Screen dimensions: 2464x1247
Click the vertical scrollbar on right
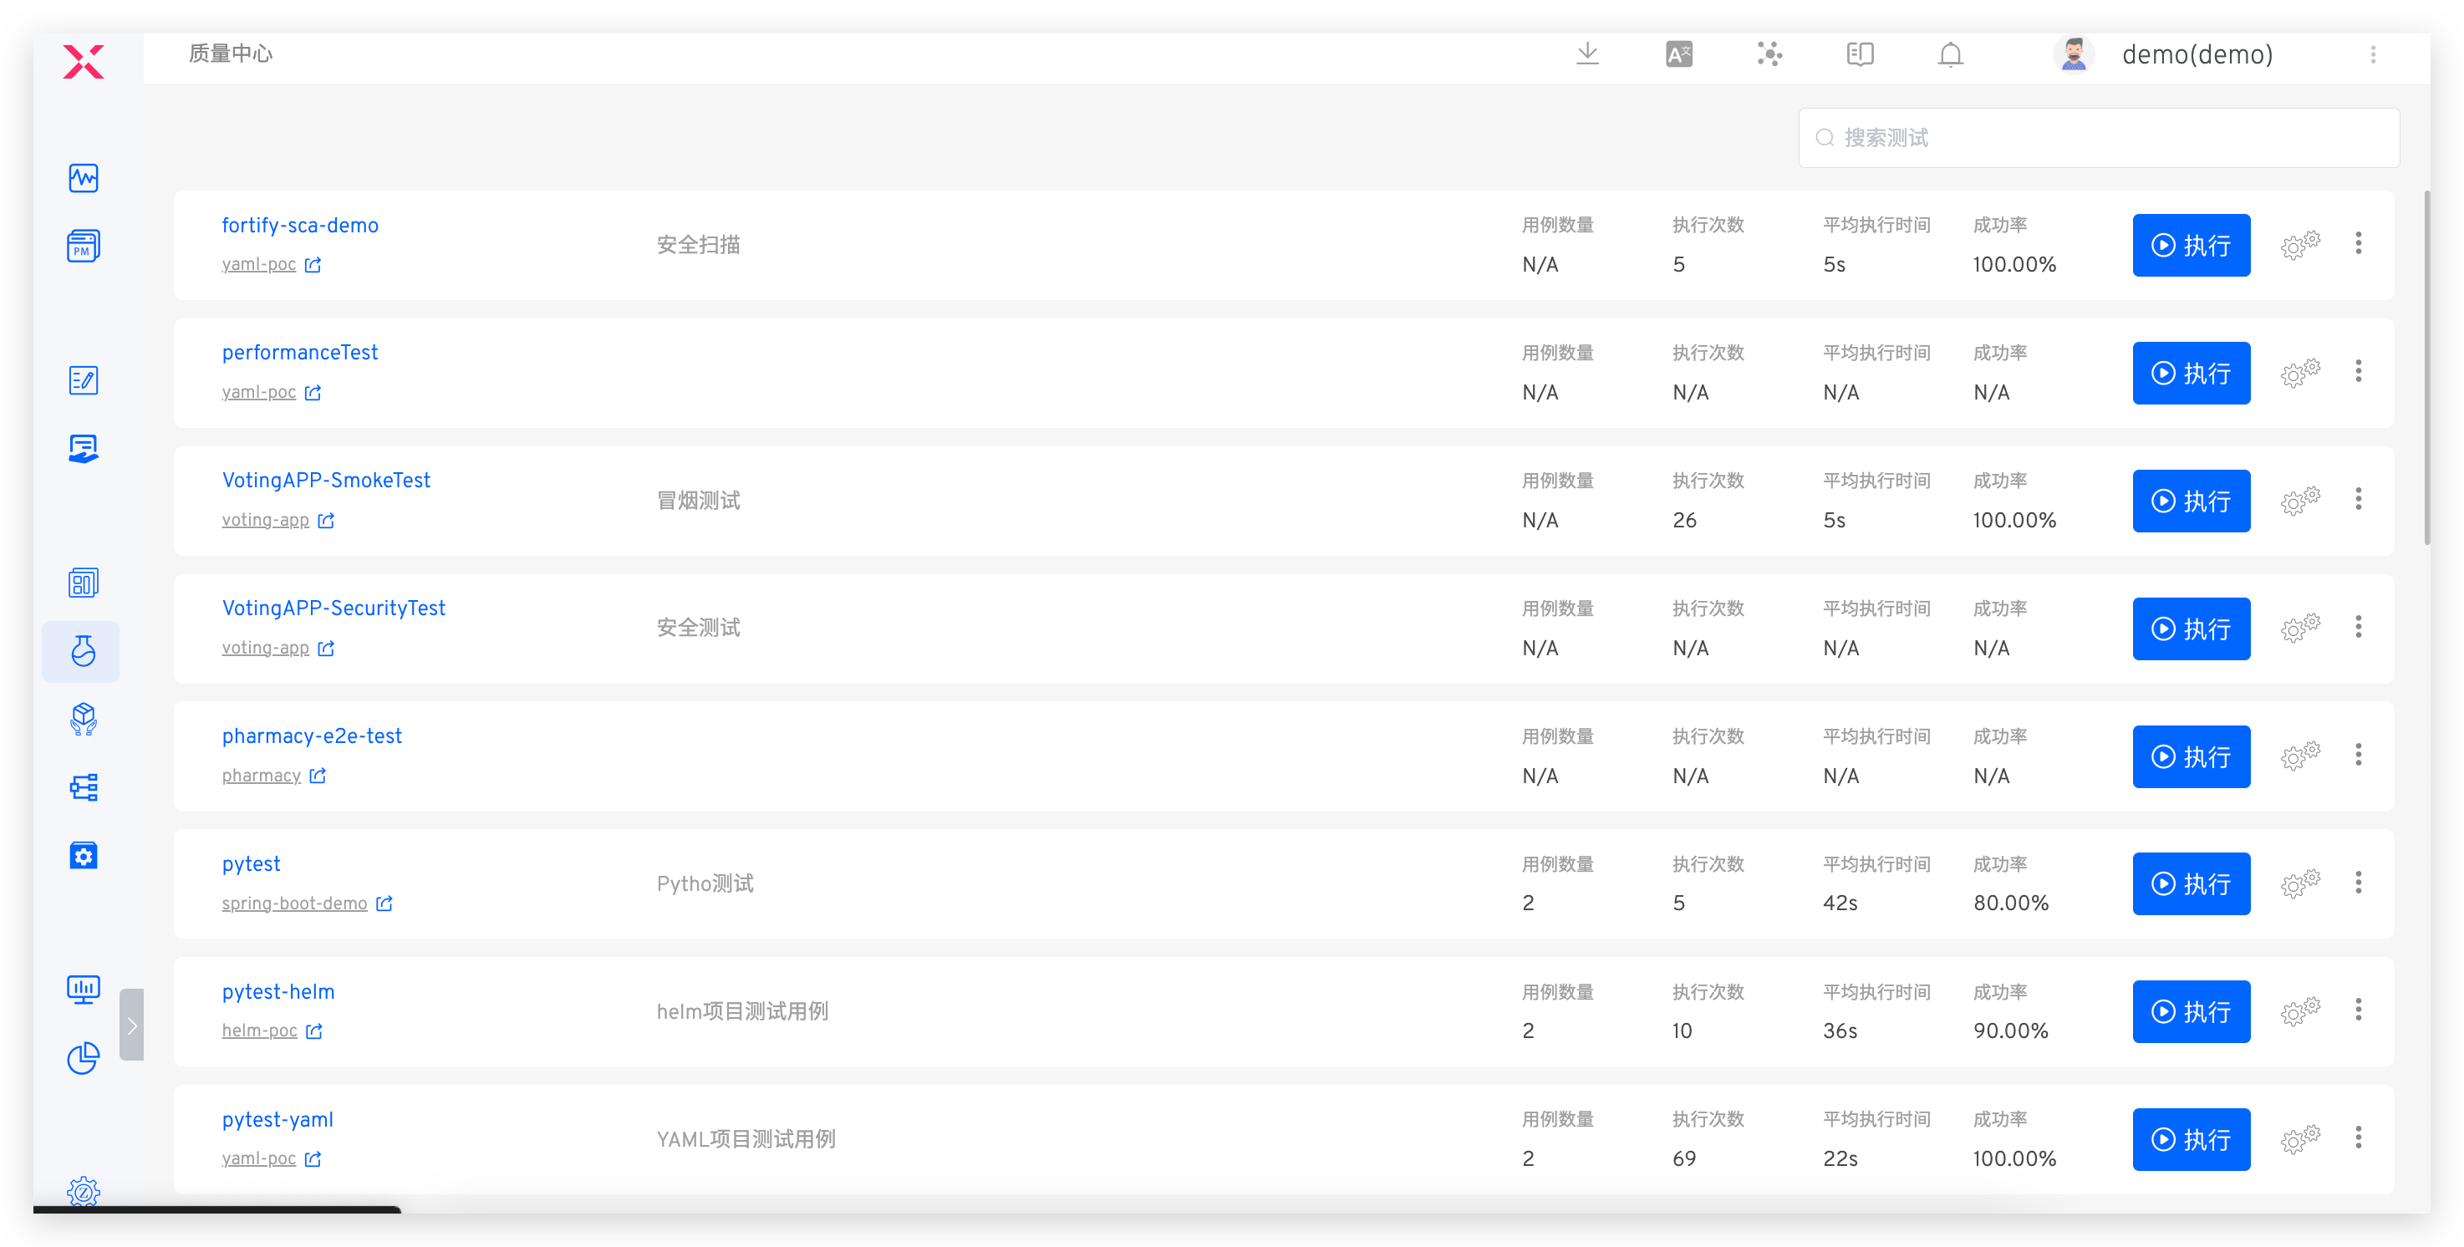click(2426, 369)
